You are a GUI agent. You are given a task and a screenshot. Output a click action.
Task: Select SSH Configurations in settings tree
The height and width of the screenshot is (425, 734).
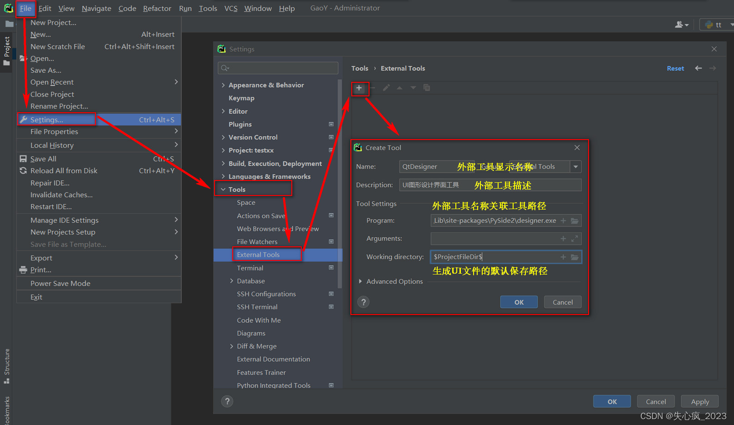(266, 294)
